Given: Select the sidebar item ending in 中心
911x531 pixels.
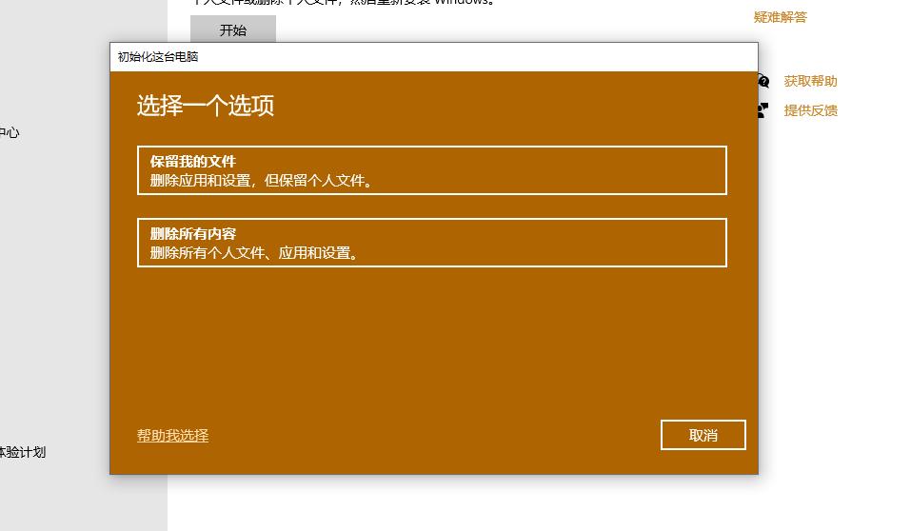Looking at the screenshot, I should [10, 132].
